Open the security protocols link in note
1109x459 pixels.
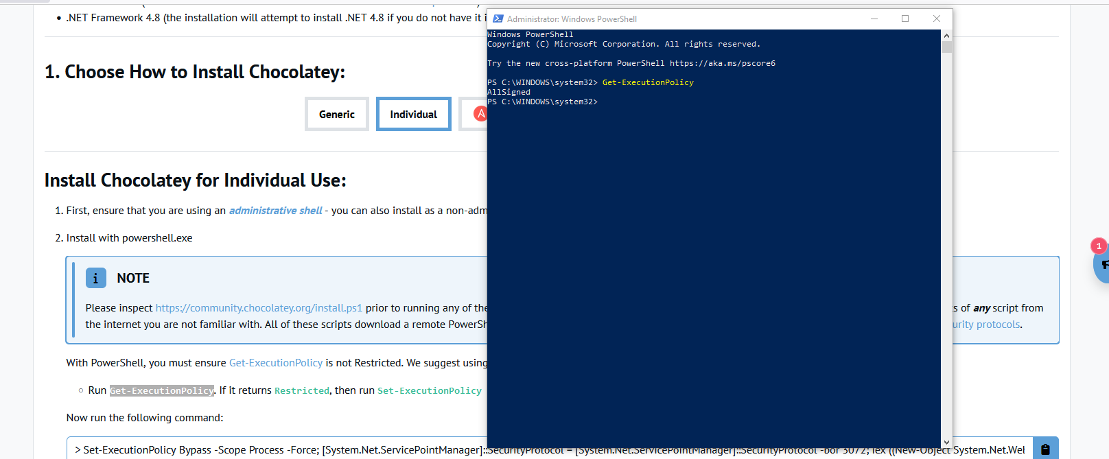986,325
